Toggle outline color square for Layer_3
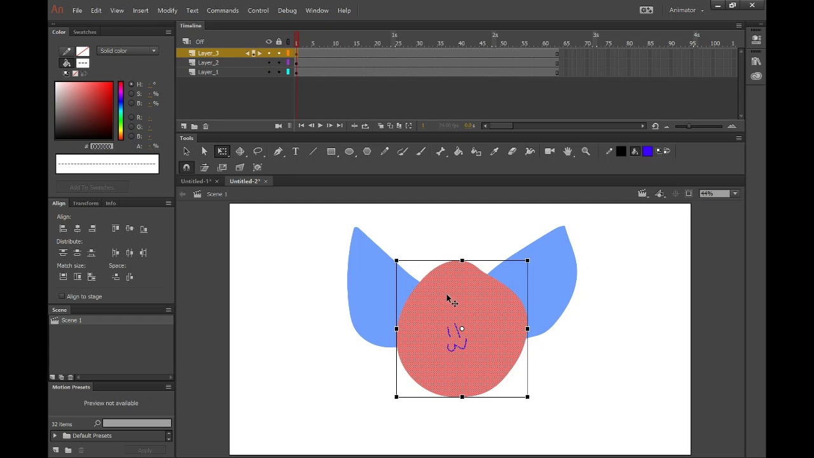The image size is (814, 458). pos(288,53)
